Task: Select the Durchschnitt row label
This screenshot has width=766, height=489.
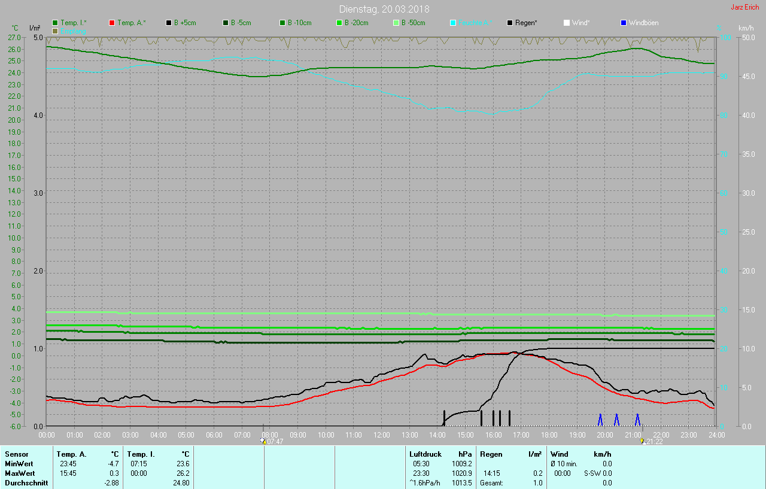Action: (x=26, y=483)
